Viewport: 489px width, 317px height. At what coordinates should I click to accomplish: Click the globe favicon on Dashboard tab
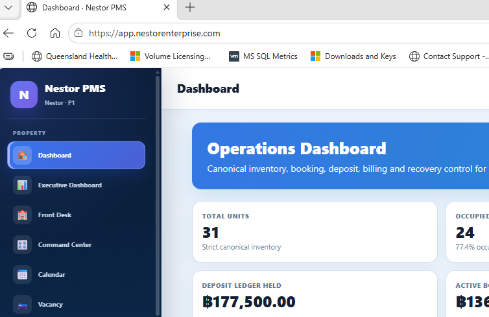32,7
